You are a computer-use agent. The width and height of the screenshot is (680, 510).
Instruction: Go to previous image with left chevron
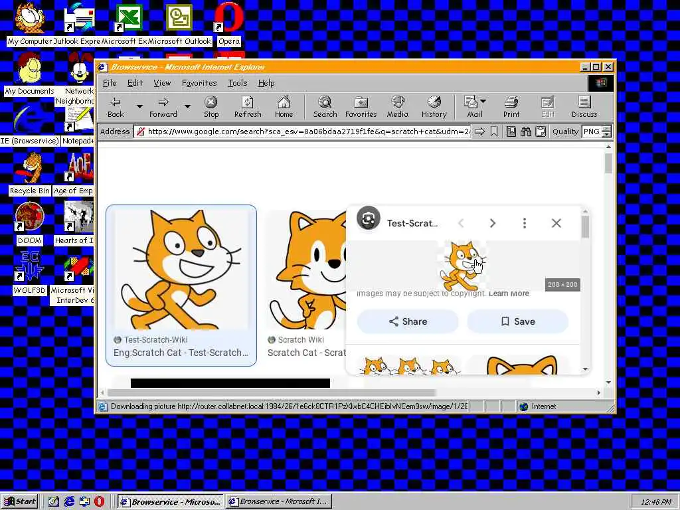(x=461, y=223)
